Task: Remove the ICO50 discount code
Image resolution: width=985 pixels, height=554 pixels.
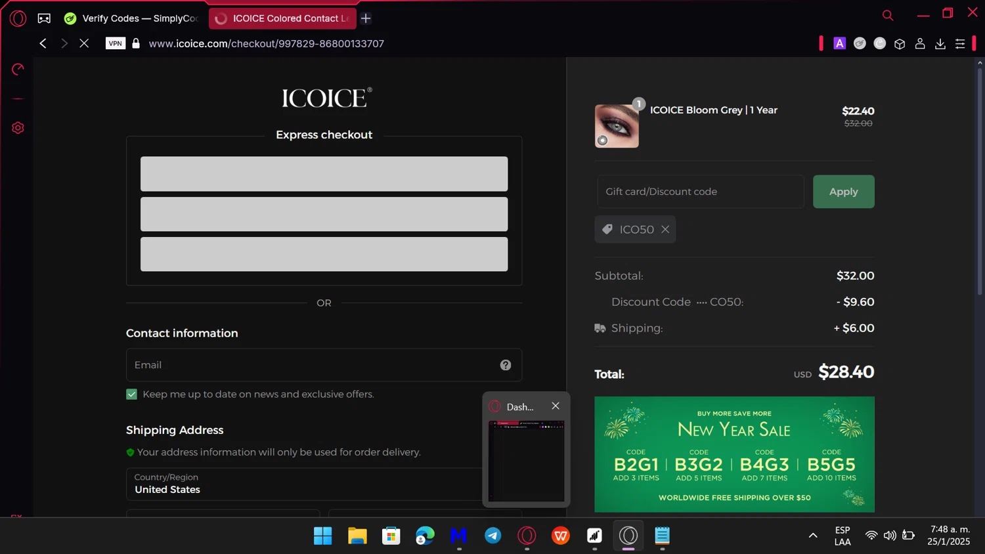Action: (665, 230)
